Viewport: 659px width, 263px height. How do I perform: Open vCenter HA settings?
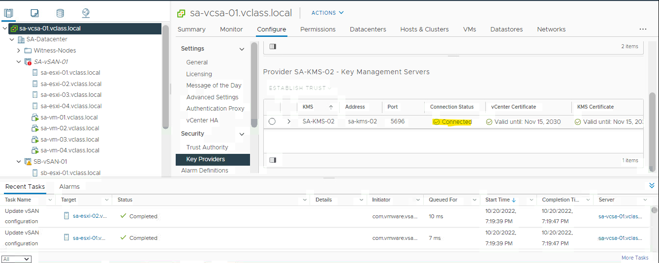coord(202,120)
